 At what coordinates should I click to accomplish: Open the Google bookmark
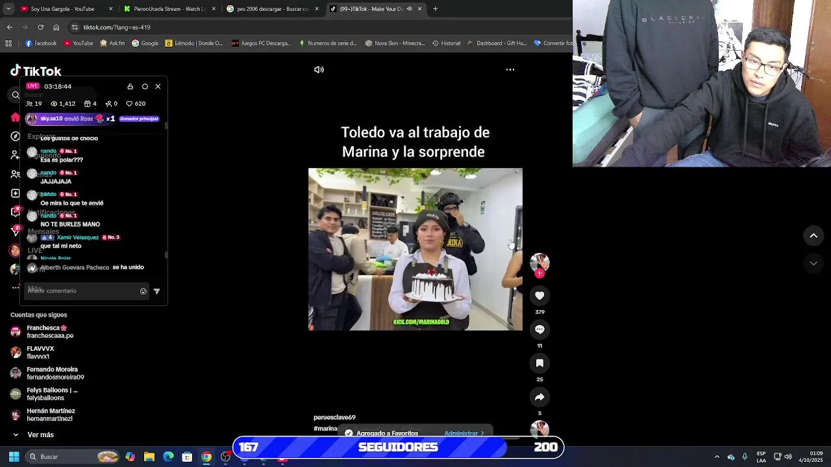click(x=145, y=43)
